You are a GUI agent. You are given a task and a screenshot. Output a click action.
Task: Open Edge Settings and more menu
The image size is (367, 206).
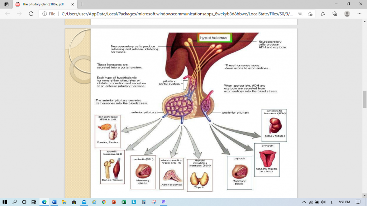(x=359, y=14)
